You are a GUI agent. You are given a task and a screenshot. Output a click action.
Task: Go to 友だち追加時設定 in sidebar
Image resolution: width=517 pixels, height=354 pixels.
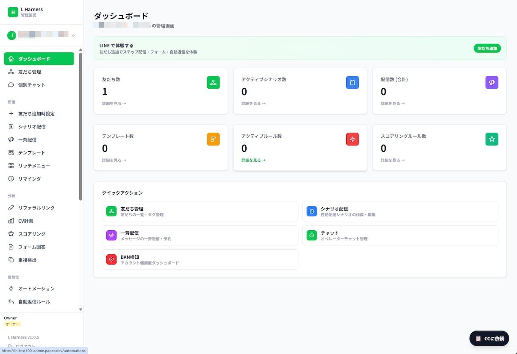click(39, 114)
